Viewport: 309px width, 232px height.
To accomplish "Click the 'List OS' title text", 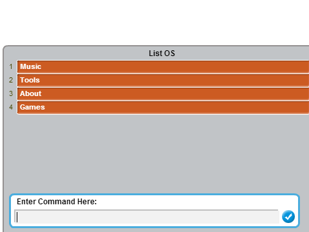I will [162, 53].
